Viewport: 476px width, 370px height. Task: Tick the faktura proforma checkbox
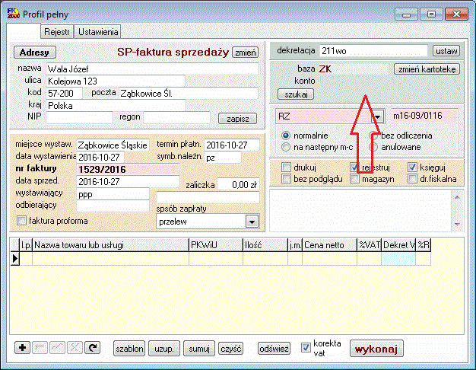pyautogui.click(x=21, y=221)
